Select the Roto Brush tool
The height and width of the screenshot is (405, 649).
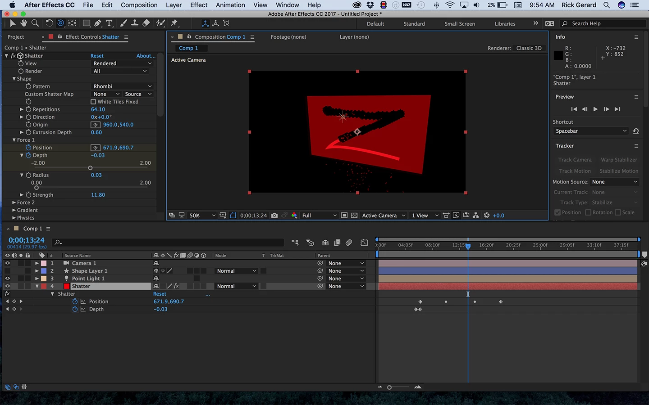coord(160,23)
